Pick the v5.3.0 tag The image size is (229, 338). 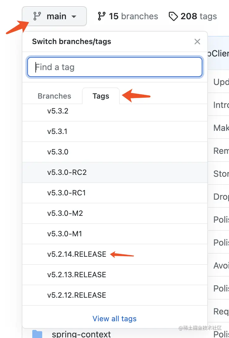(x=58, y=152)
